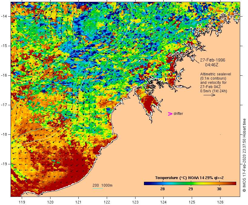This screenshot has height=205, width=248.
Task: Click the '126' longitude axis label
Action: (x=220, y=202)
